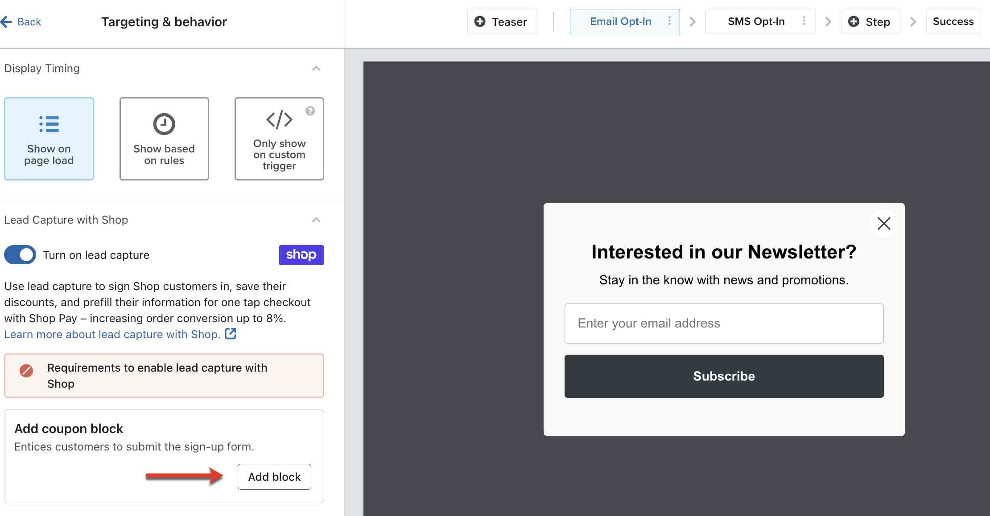Click the close X button on newsletter popup

pos(884,224)
